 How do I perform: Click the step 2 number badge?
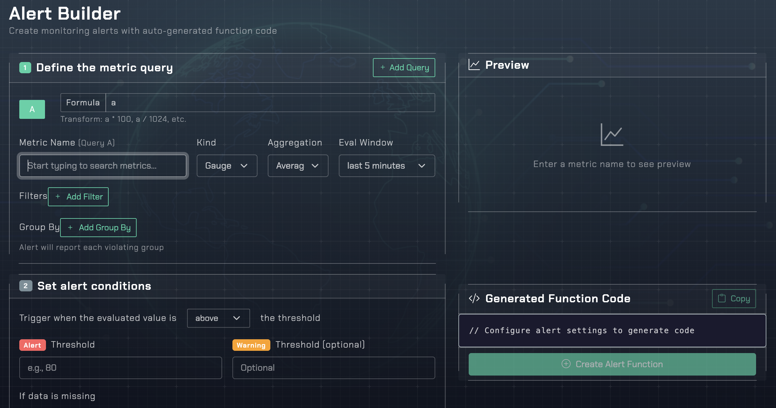[x=26, y=286]
